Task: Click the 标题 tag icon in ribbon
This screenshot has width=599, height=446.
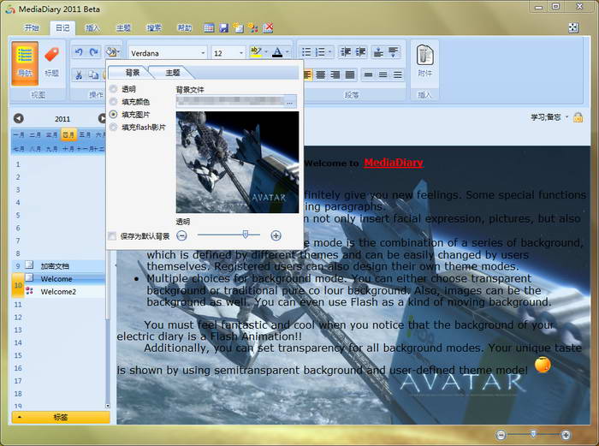Action: pos(51,59)
